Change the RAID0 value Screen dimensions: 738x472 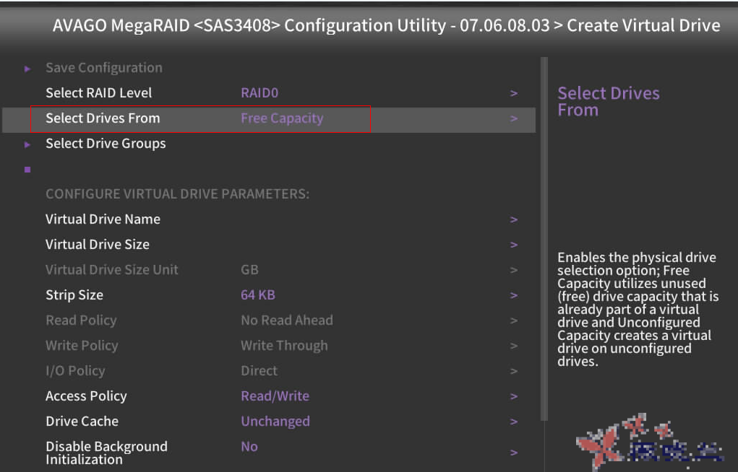[x=259, y=92]
